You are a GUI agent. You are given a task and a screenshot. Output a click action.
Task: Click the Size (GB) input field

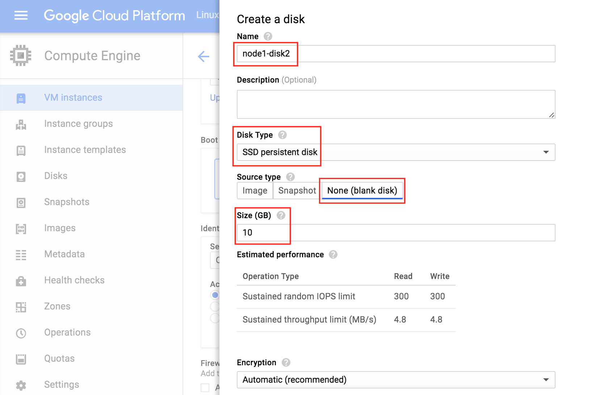396,233
